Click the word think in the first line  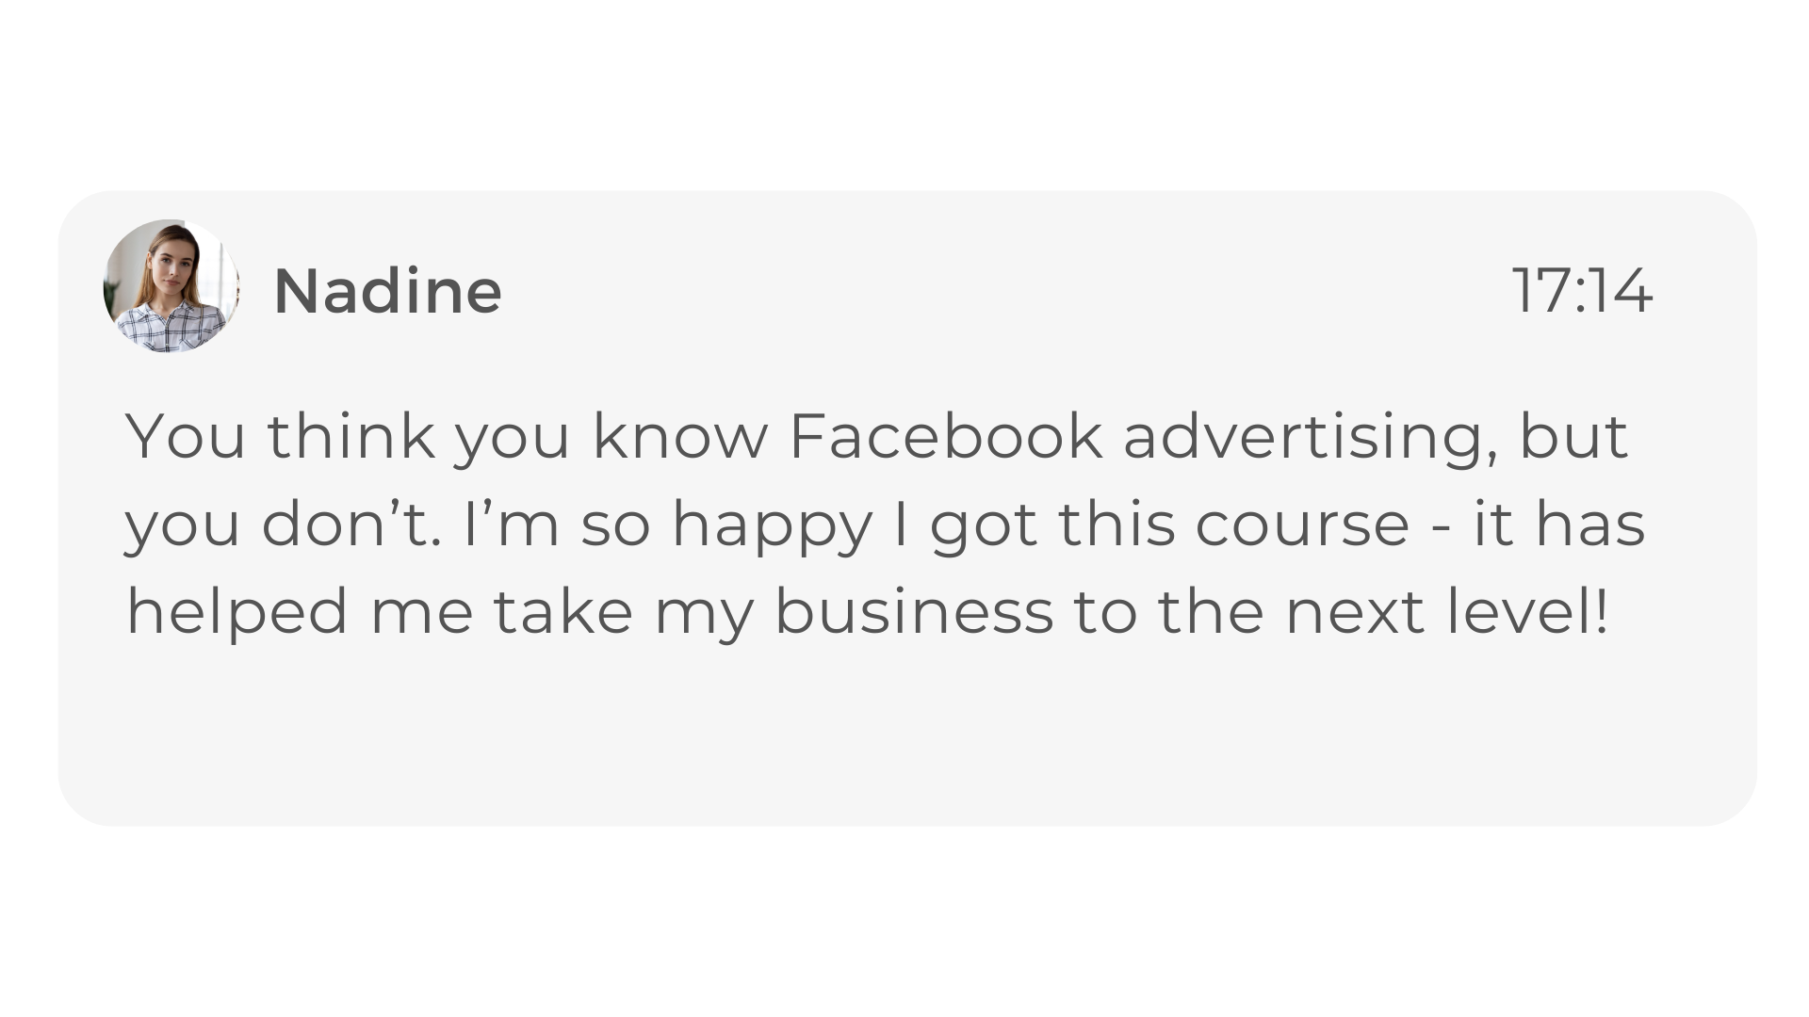pos(350,436)
